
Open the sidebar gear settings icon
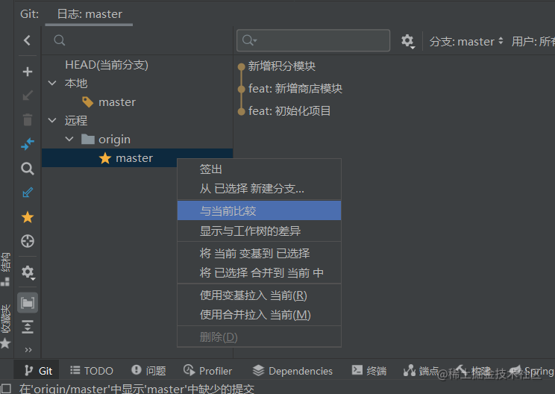pos(28,272)
